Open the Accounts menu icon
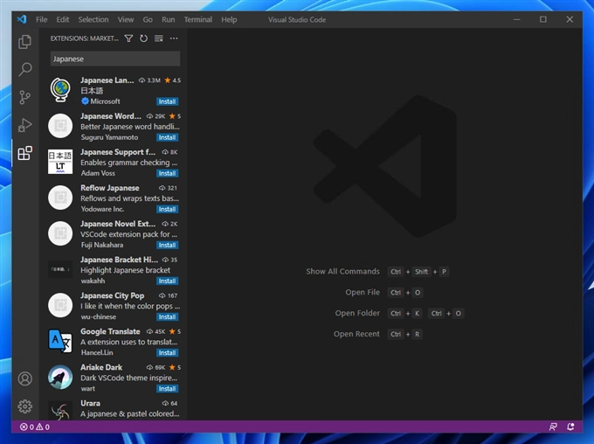The width and height of the screenshot is (594, 444). click(25, 378)
